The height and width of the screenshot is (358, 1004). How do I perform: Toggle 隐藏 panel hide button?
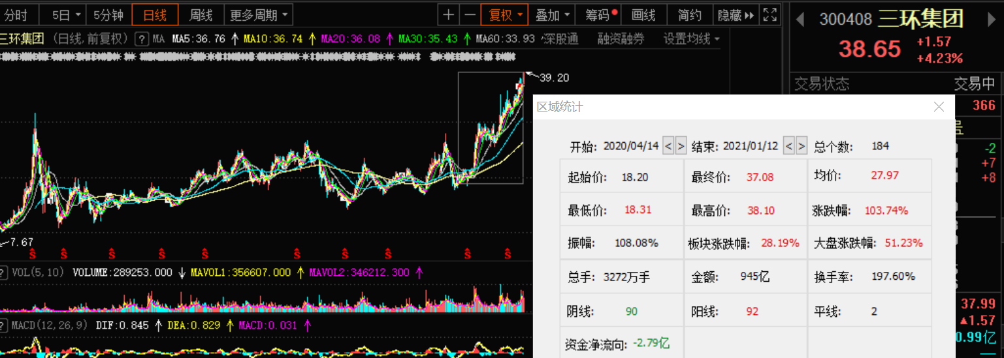(x=736, y=14)
